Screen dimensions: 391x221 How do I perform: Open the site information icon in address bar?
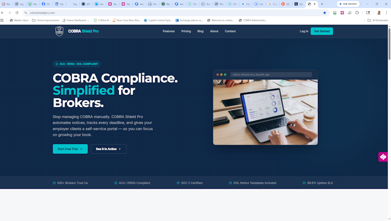(x=26, y=13)
